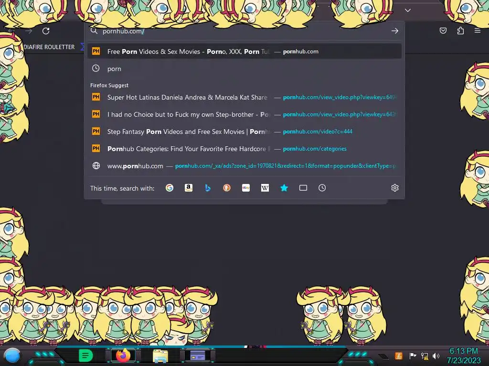Open Firefox hamburger application menu
Screen dimensions: 489x366
click(x=478, y=30)
